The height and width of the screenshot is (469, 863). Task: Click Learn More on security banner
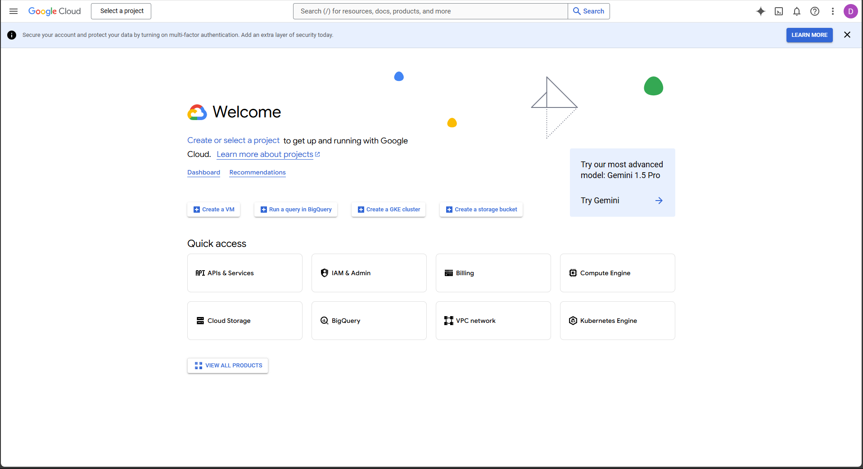809,35
